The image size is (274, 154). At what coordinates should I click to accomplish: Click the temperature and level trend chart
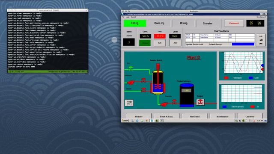coord(244,63)
